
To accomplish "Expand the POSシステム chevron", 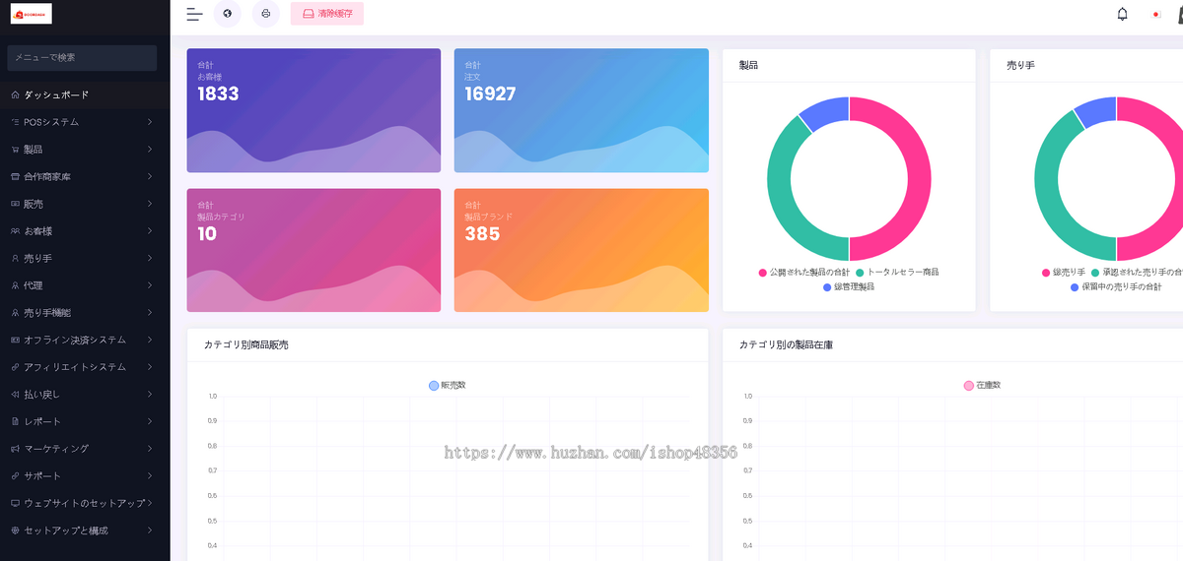I will [149, 122].
